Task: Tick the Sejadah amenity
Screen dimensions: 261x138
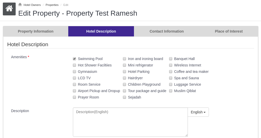Action: [x=124, y=97]
